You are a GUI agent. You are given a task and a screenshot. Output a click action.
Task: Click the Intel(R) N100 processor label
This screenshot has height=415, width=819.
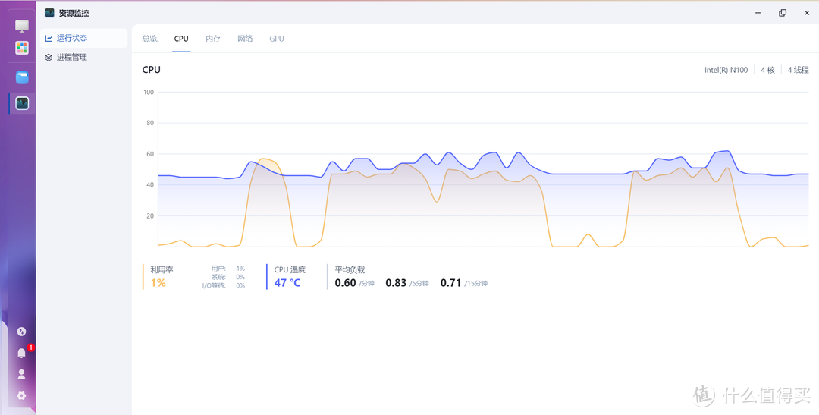(726, 70)
